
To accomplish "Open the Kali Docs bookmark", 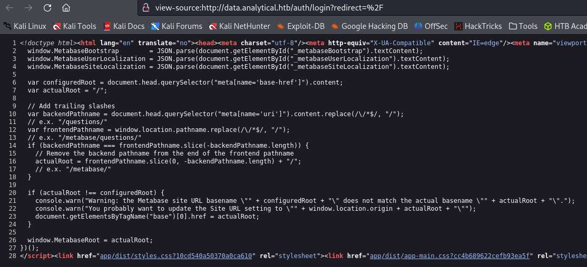I will pos(124,26).
